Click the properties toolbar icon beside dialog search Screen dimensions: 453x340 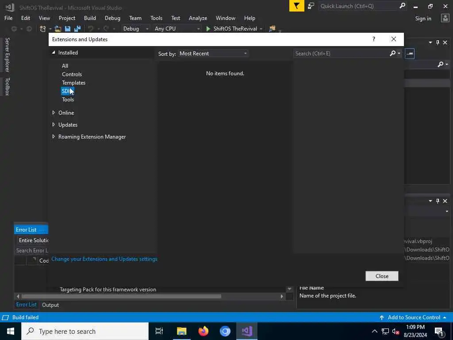[410, 54]
